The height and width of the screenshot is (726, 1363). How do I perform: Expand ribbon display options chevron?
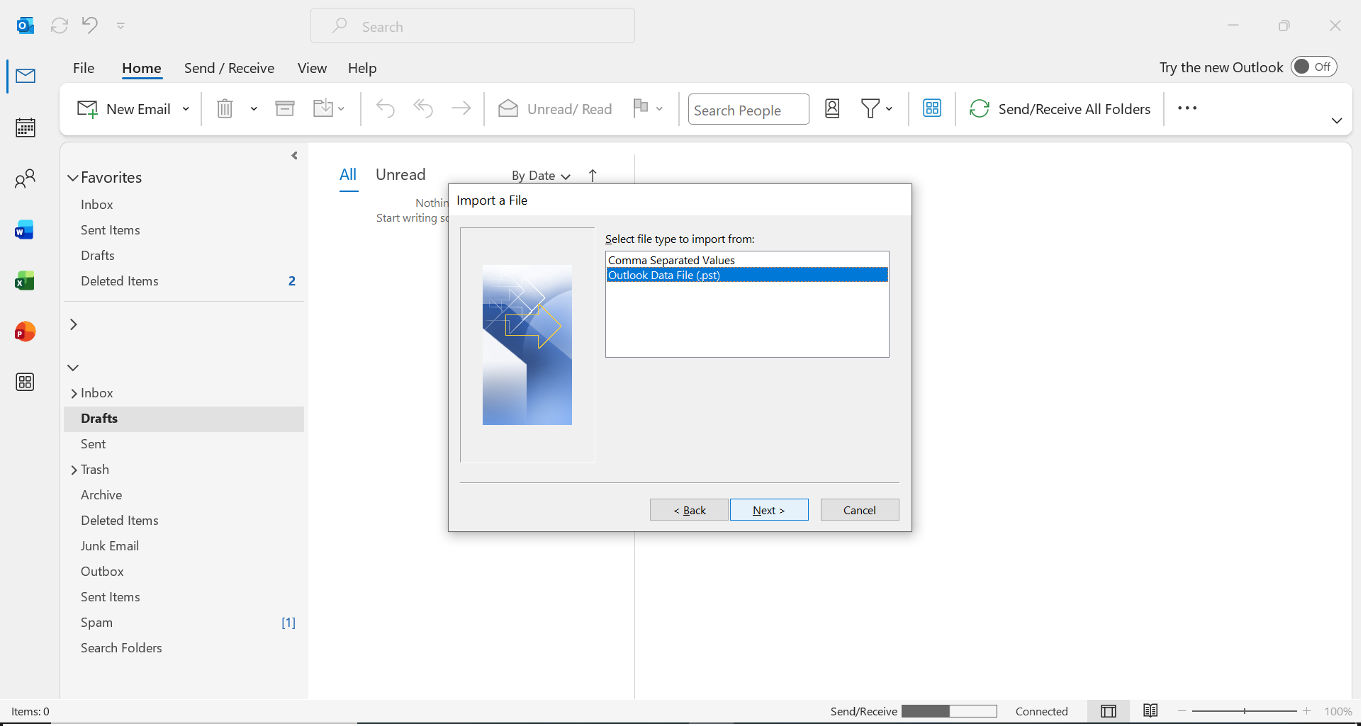1337,121
